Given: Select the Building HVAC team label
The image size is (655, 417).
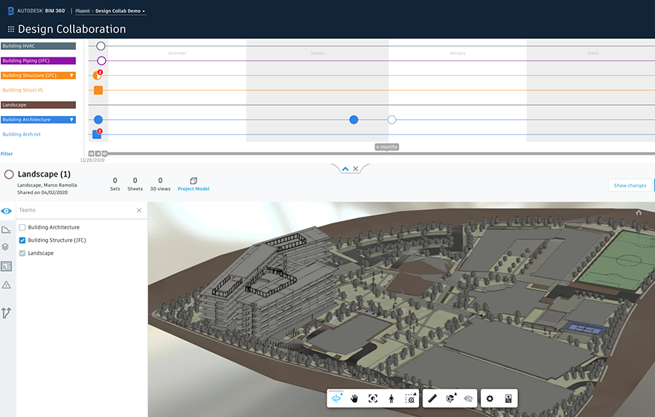Looking at the screenshot, I should 38,46.
